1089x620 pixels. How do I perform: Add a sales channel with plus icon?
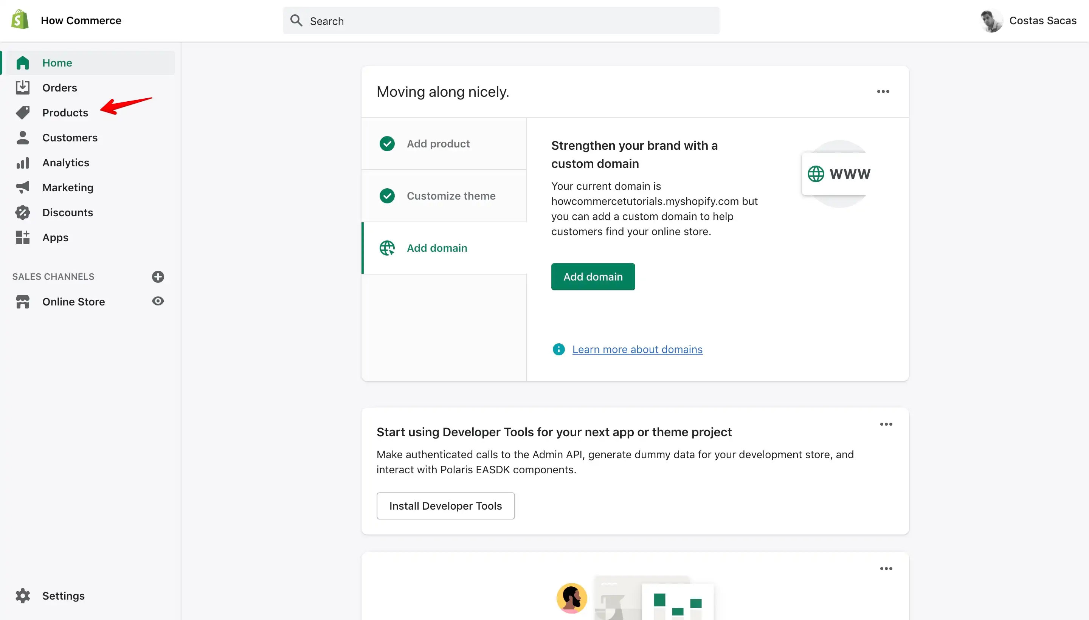coord(158,276)
